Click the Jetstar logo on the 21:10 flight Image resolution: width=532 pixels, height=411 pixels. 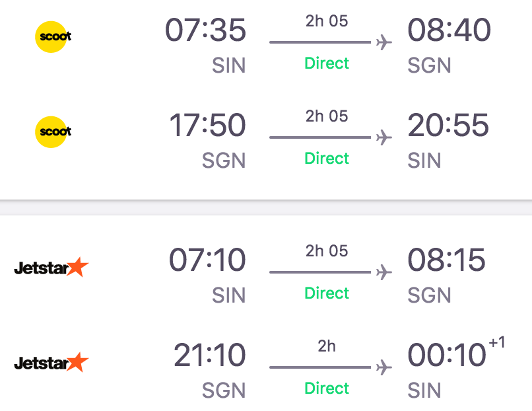tap(51, 362)
